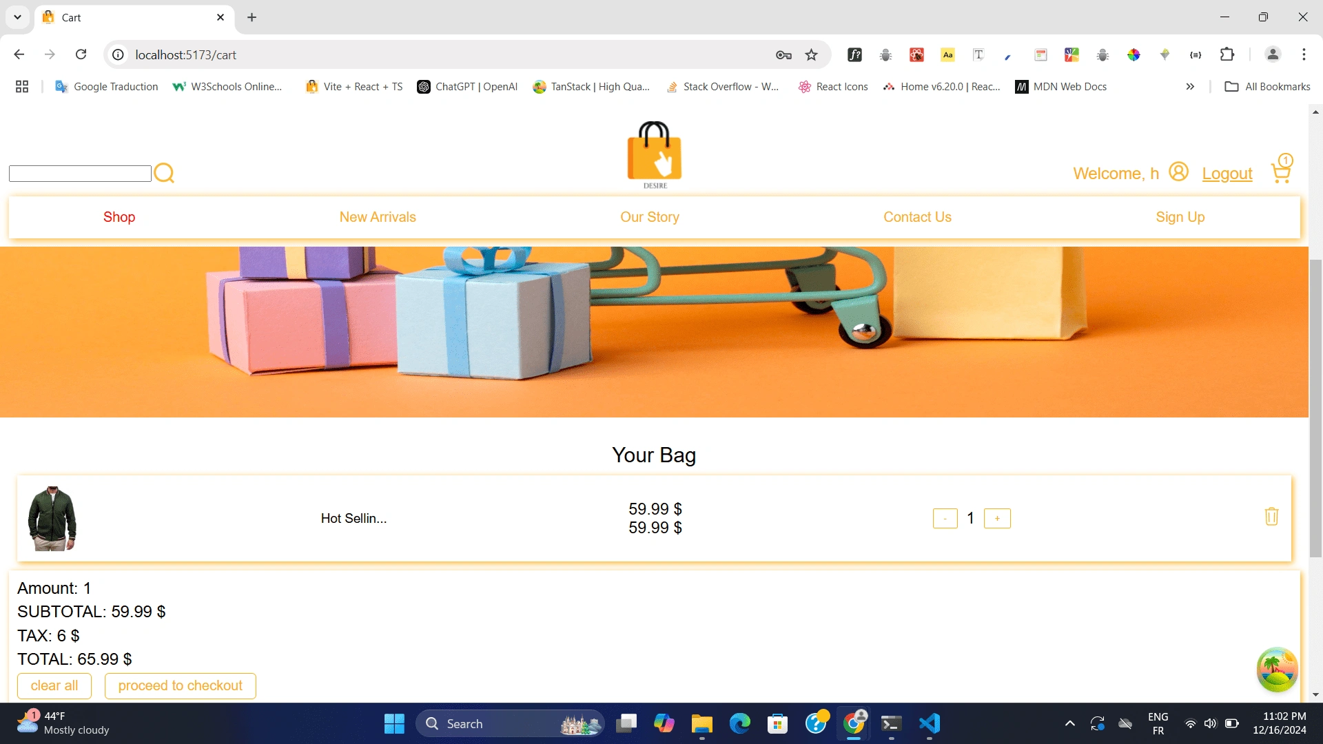
Task: Click the user profile icon
Action: (1178, 172)
